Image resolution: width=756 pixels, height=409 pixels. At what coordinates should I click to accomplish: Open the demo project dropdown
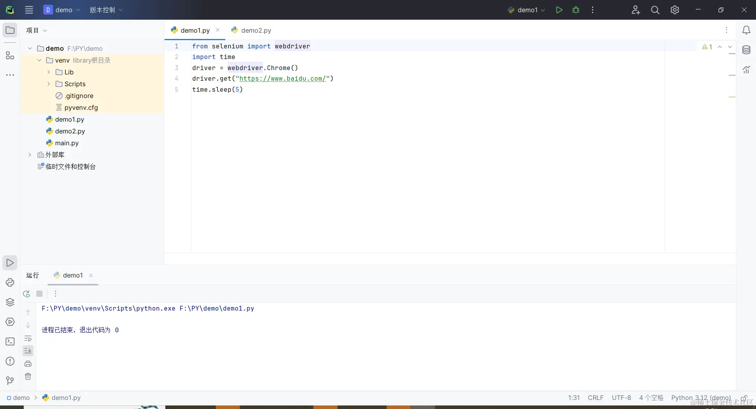pyautogui.click(x=62, y=10)
